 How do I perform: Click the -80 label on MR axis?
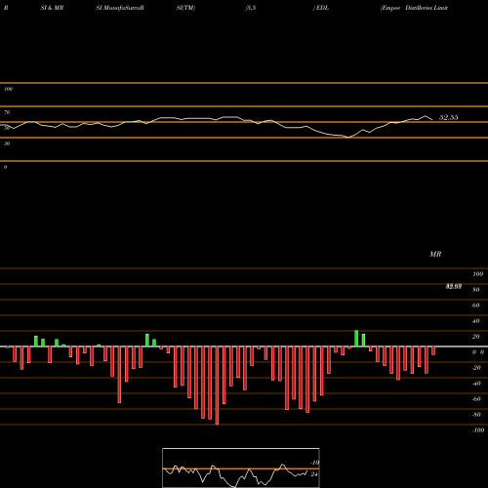click(x=476, y=415)
